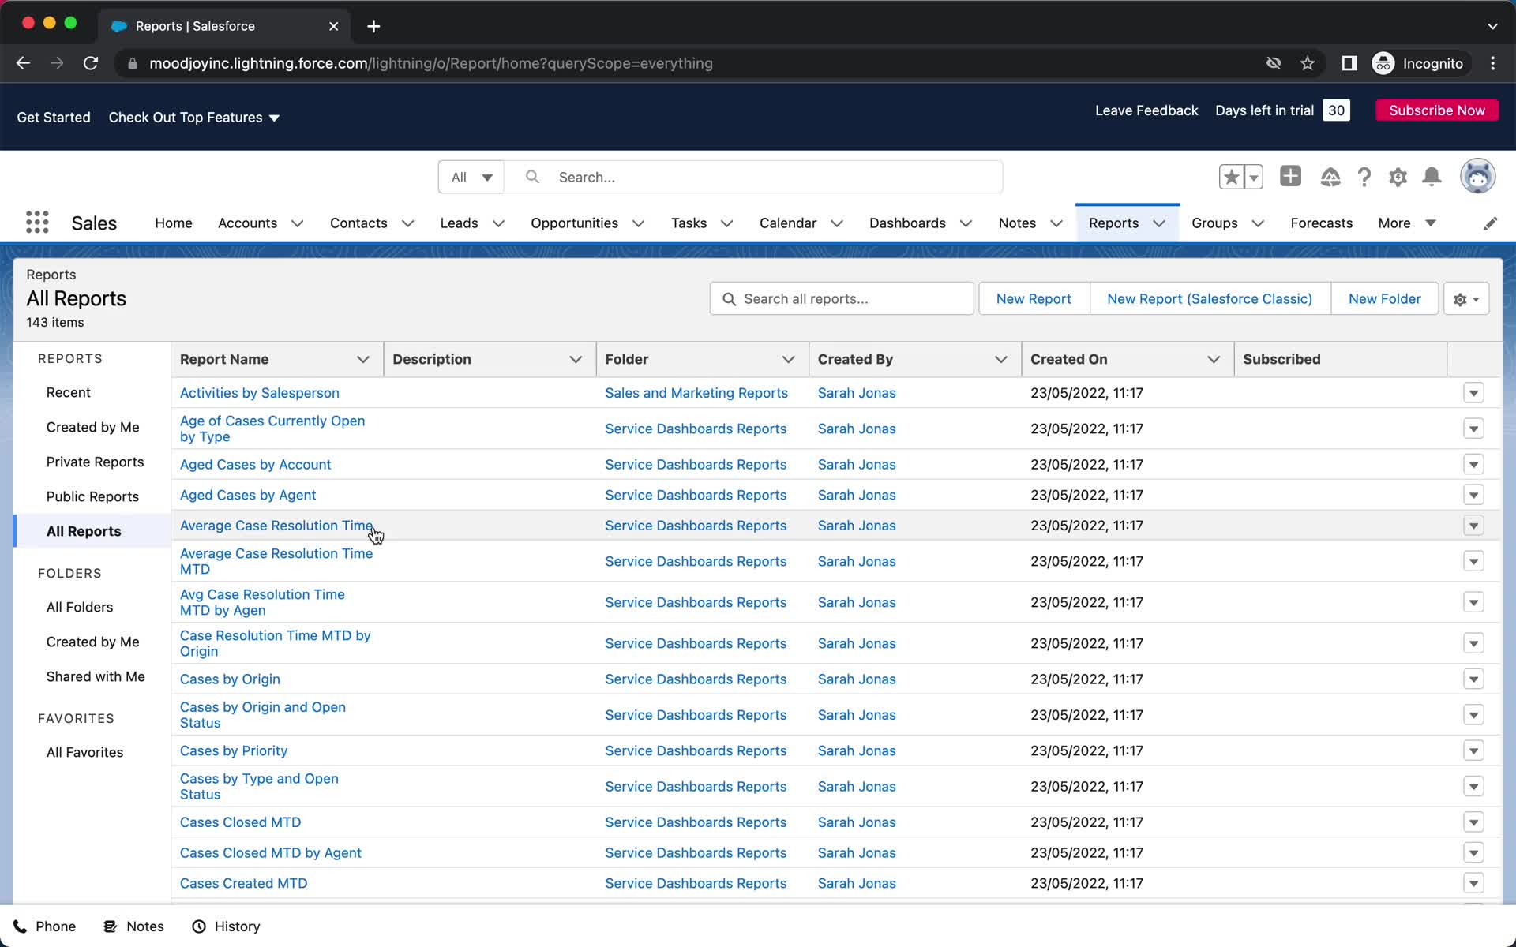
Task: Expand the Dashboards tab dropdown
Action: [x=966, y=223]
